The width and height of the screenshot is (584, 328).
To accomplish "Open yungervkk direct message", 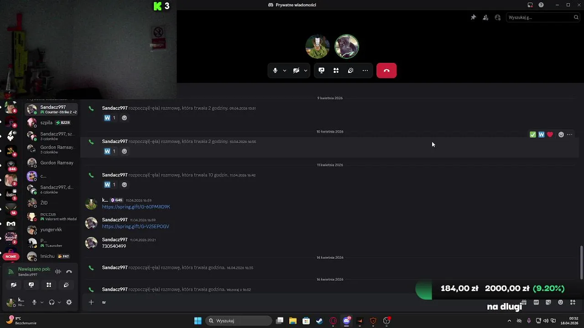I will 51,230.
